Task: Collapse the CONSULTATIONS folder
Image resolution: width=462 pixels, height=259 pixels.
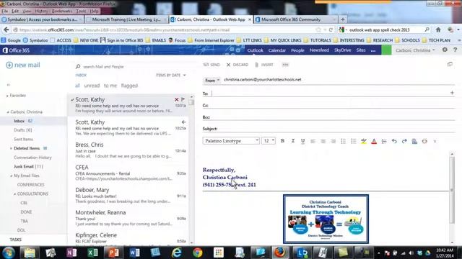Action: [14, 194]
